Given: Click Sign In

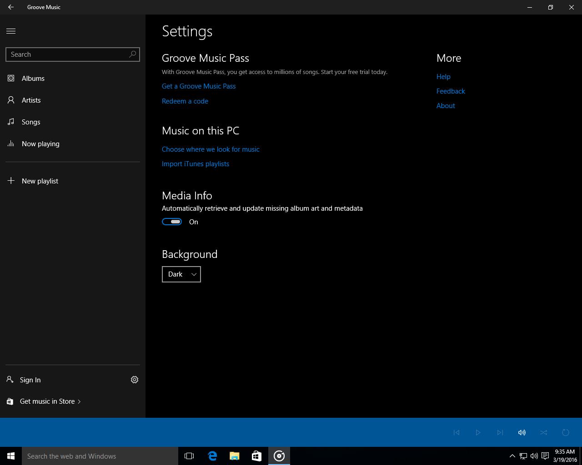Looking at the screenshot, I should click(30, 380).
